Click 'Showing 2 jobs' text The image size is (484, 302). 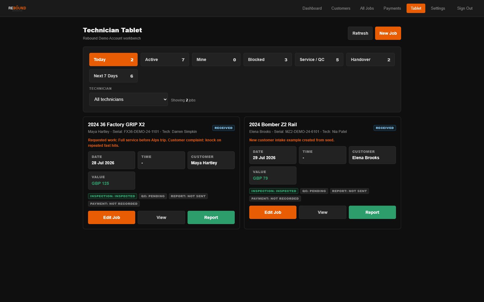183,100
